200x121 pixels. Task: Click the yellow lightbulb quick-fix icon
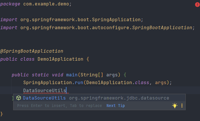click(x=175, y=106)
